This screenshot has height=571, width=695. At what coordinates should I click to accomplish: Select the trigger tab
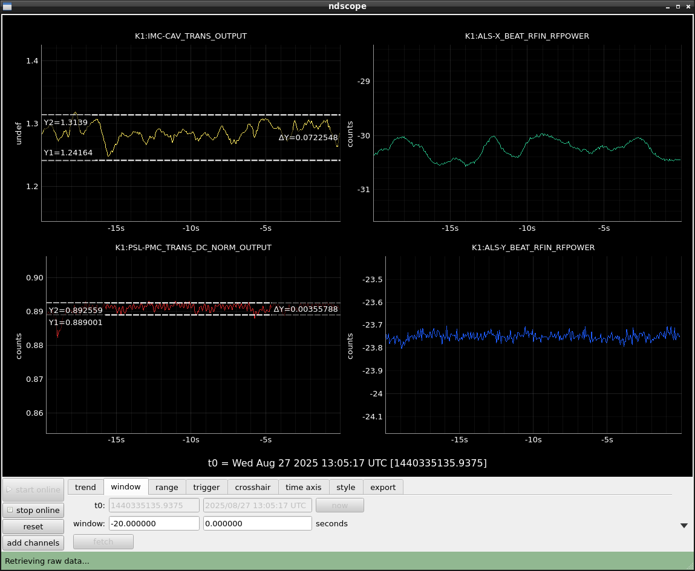[x=206, y=487]
